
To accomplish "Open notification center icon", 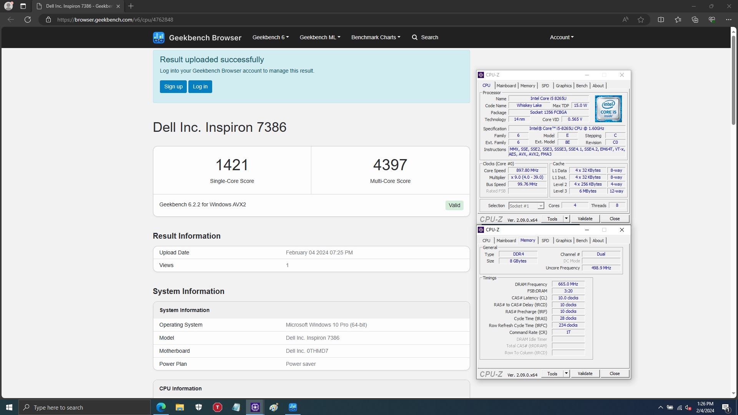I will tap(726, 408).
